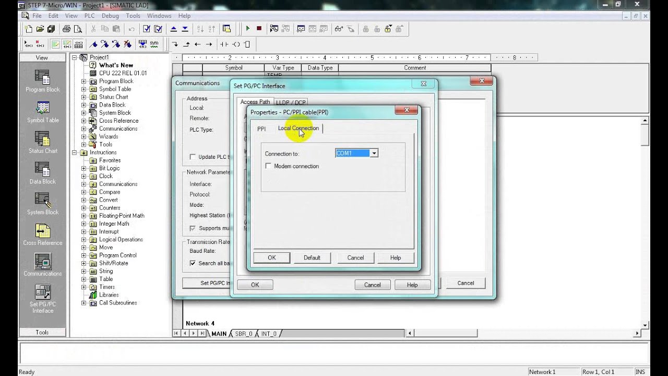Toggle the Supports multiple masters checkbox
This screenshot has width=668, height=376.
click(x=193, y=228)
